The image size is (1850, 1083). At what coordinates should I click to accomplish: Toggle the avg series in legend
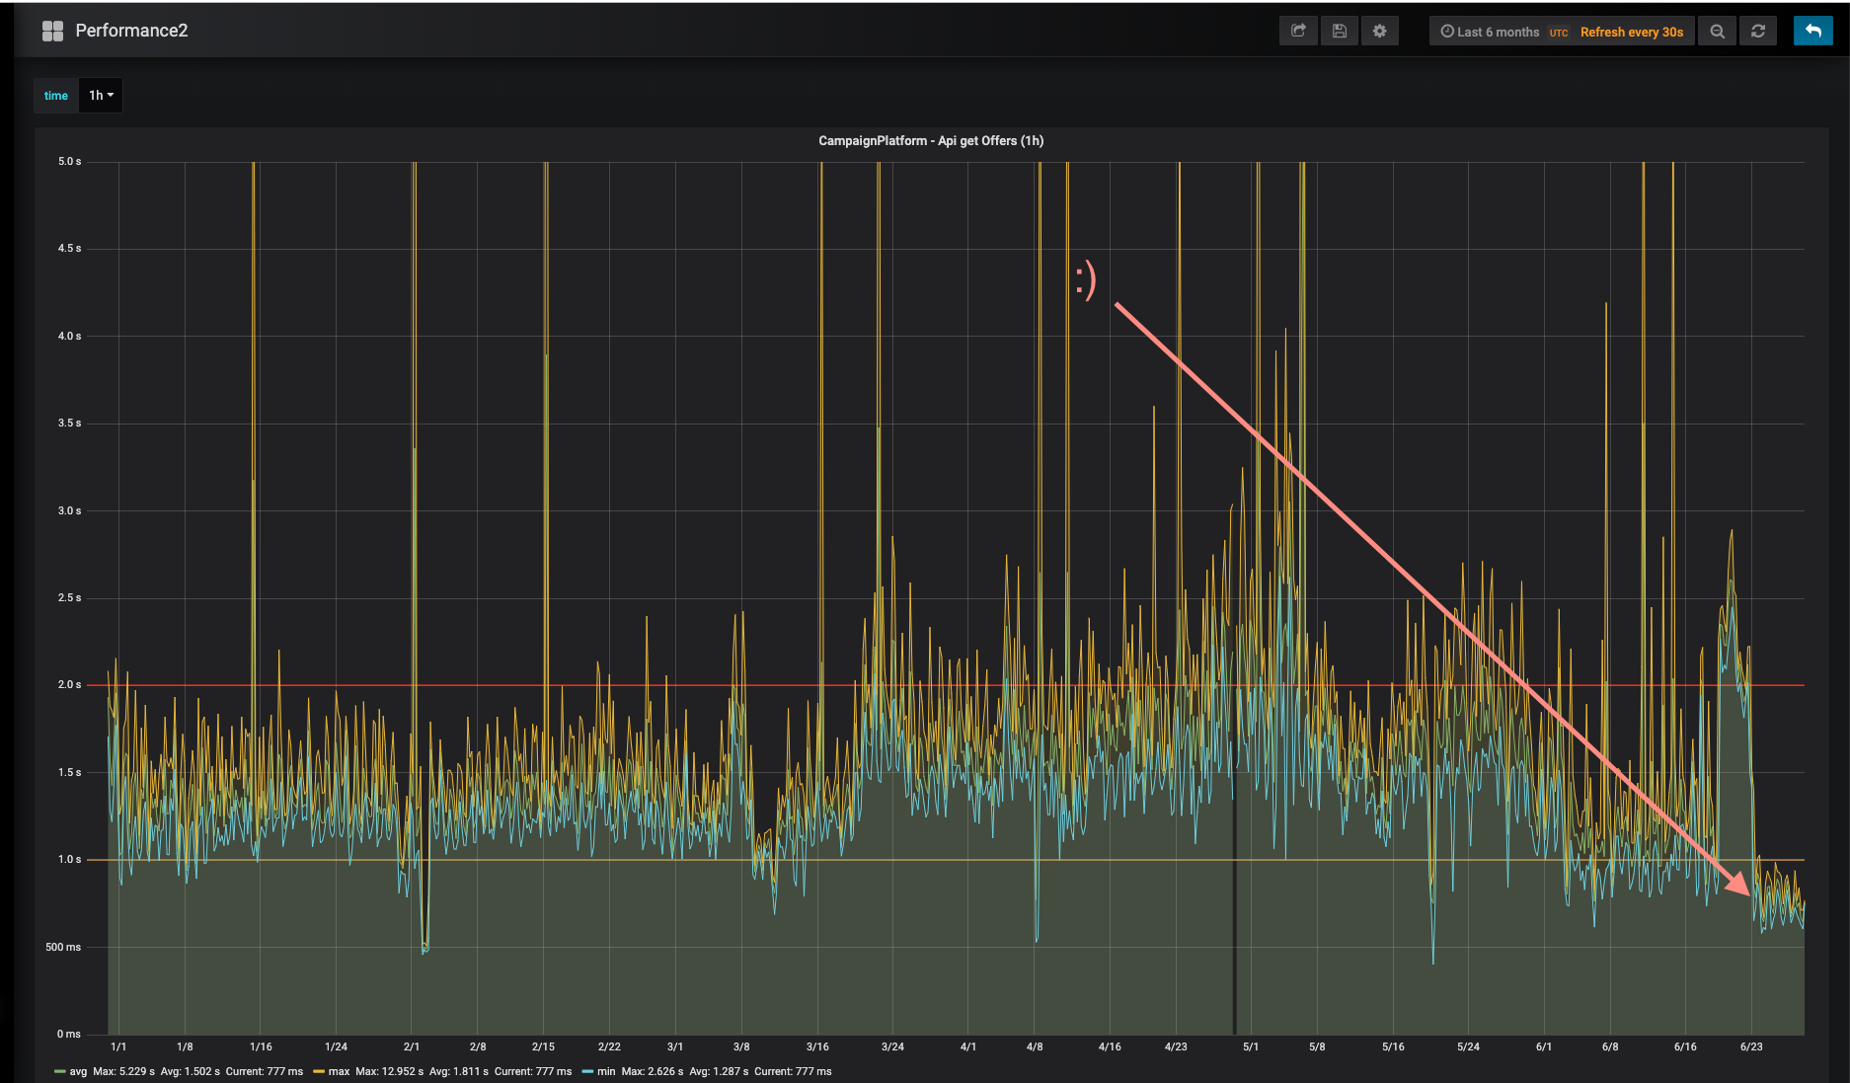pos(78,1071)
